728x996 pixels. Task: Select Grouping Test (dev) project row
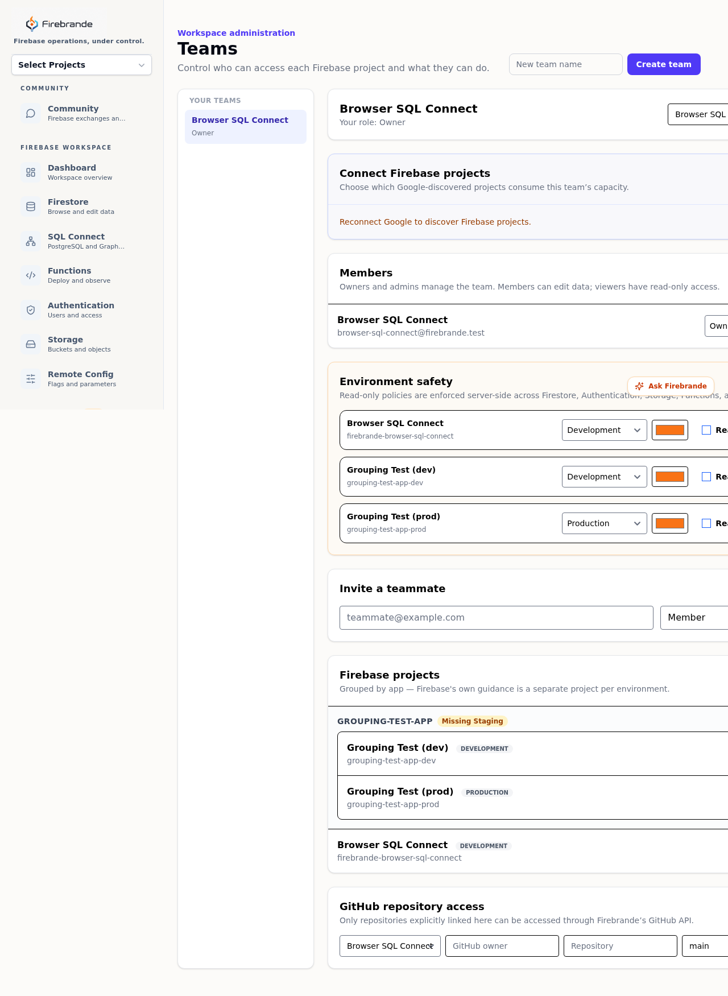[x=532, y=754]
